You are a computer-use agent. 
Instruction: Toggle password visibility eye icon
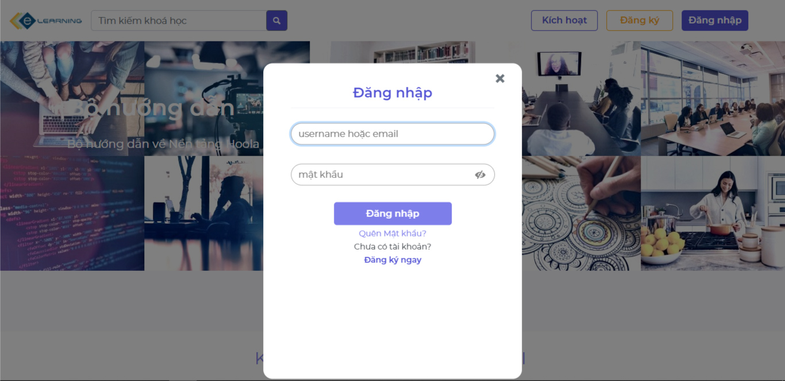(x=480, y=175)
